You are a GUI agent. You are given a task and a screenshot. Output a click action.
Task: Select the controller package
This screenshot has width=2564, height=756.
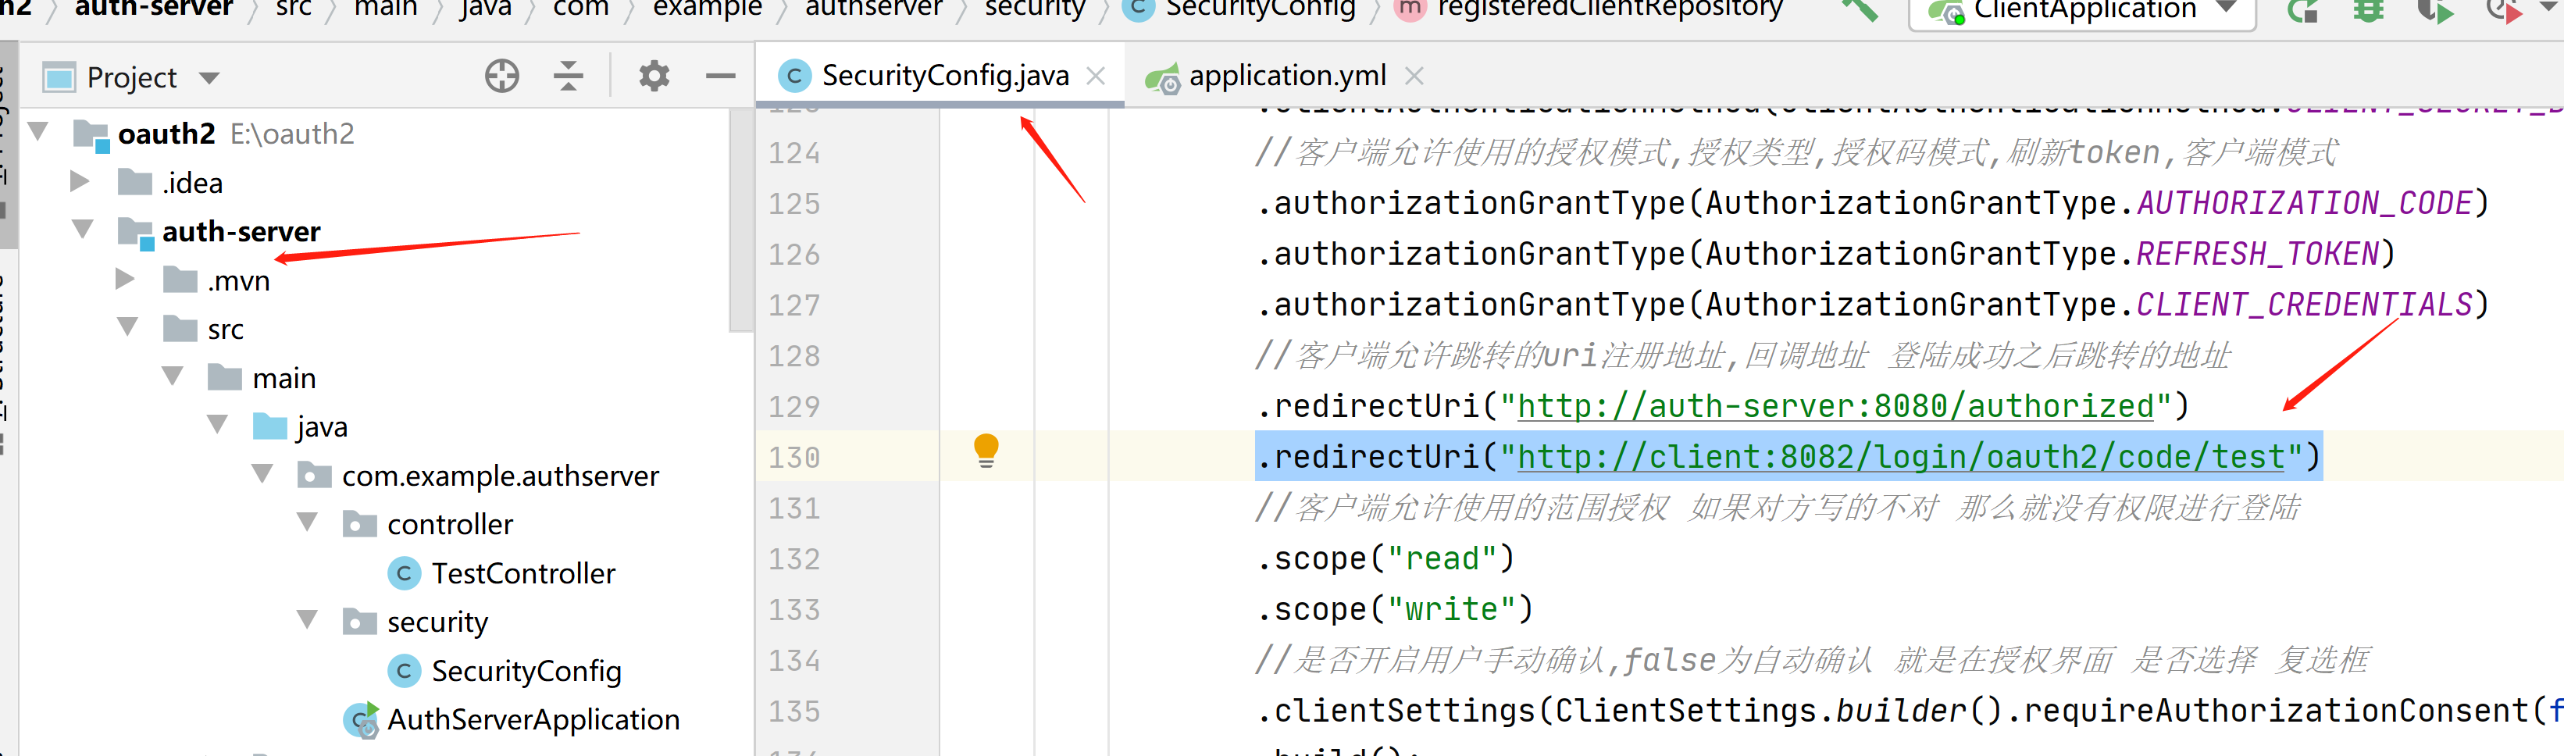point(450,524)
